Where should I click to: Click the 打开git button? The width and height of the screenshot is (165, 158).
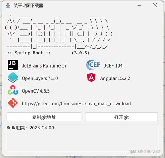coord(121,117)
